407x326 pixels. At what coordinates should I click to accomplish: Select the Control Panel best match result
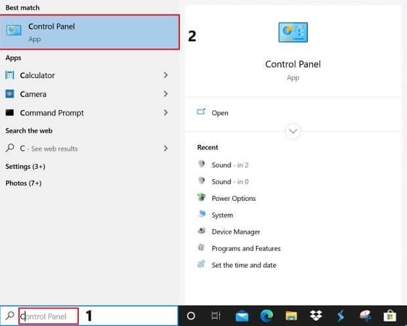[90, 32]
